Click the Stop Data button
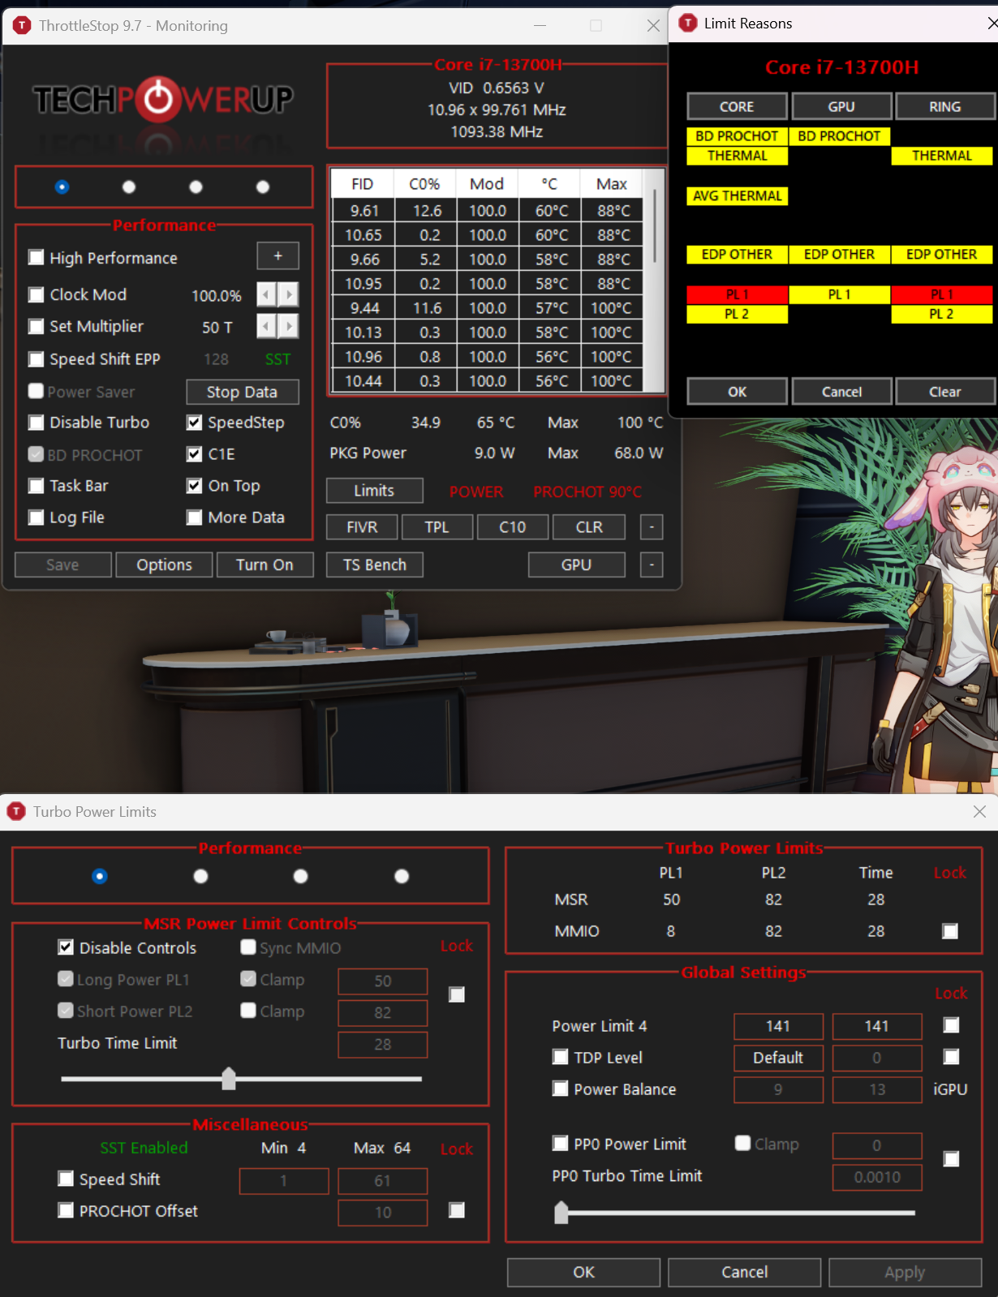998x1297 pixels. [x=242, y=392]
